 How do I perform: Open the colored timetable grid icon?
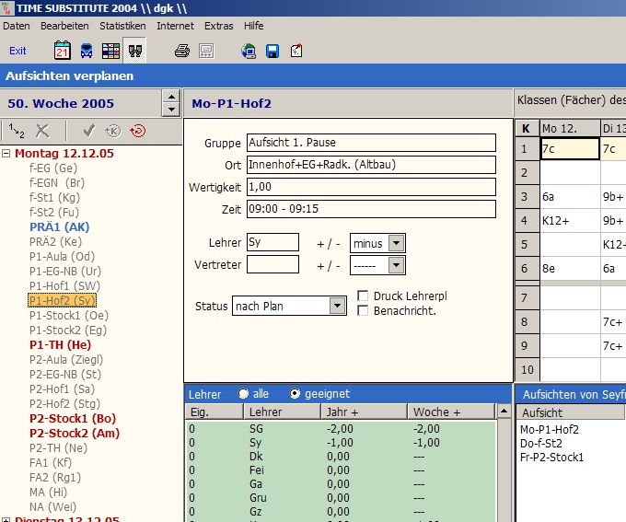point(110,51)
